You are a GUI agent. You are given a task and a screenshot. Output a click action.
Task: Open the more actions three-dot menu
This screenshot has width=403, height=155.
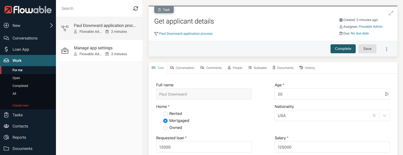click(x=386, y=49)
